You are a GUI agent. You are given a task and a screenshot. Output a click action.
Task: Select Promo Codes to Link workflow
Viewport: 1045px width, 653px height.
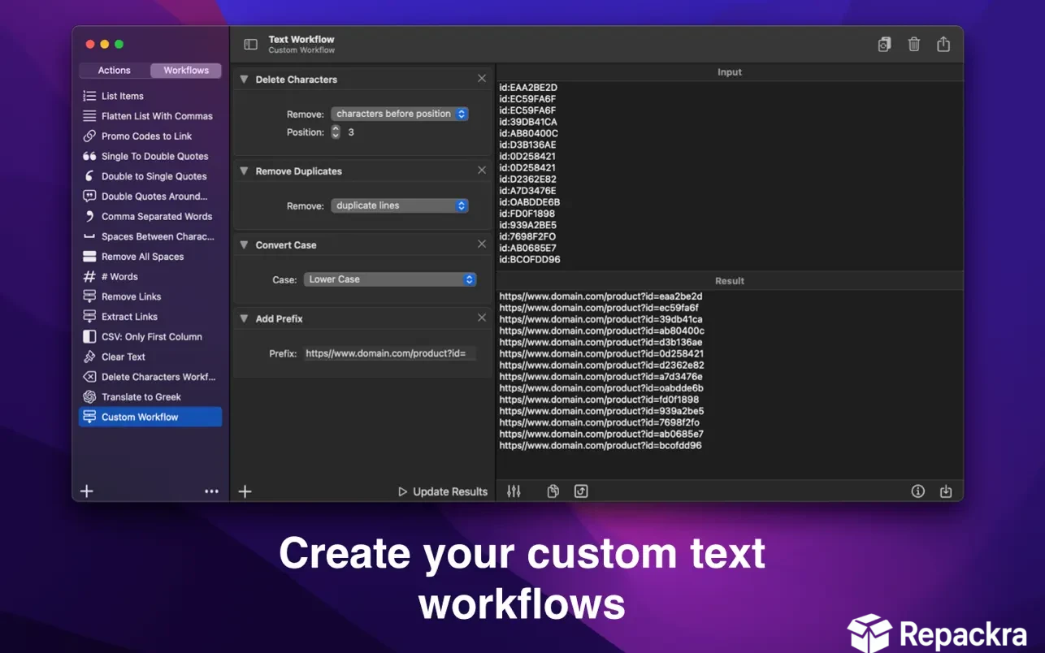[150, 136]
